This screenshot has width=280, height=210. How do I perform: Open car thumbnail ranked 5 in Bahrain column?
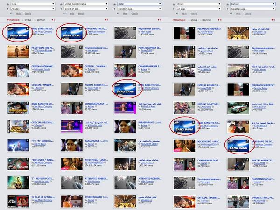point(238,108)
